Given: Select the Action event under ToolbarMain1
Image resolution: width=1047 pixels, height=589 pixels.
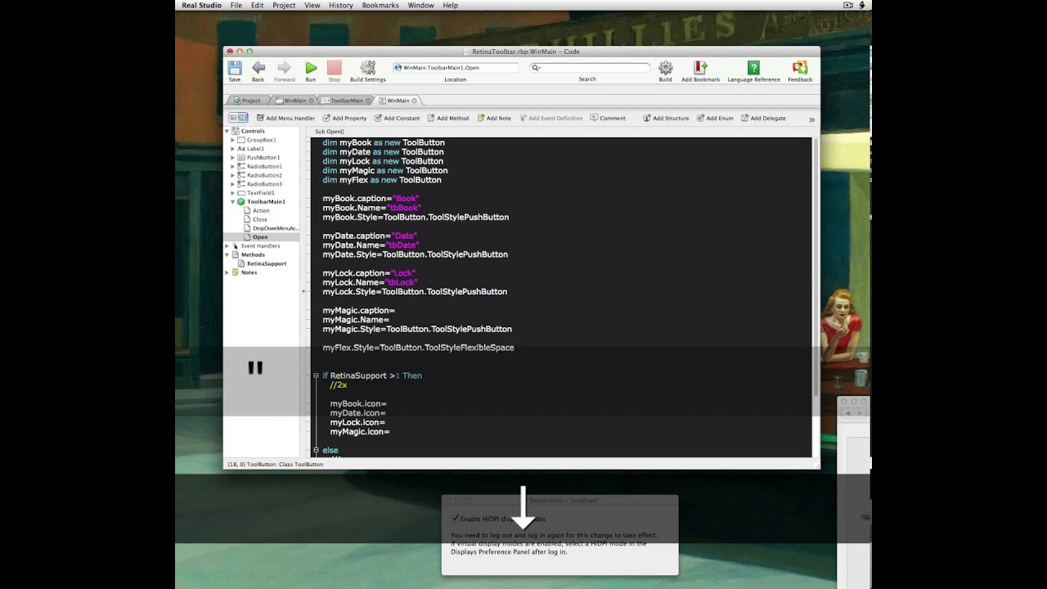Looking at the screenshot, I should (261, 210).
